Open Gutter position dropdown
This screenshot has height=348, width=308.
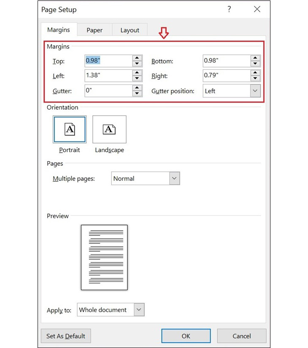coord(255,91)
